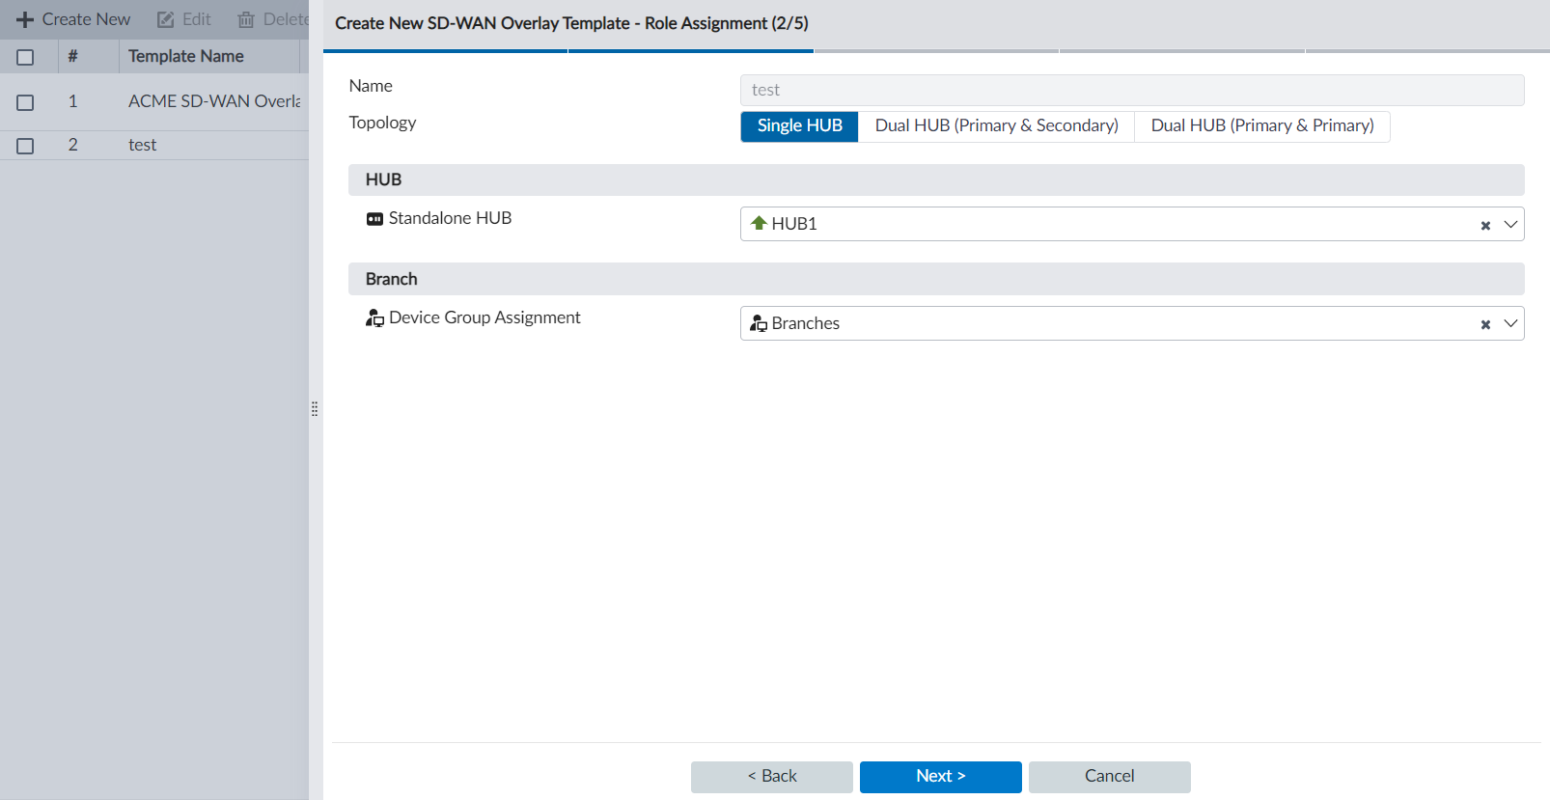Image resolution: width=1550 pixels, height=800 pixels.
Task: Check the ACME SD-WAN Overlay row checkbox
Action: click(25, 102)
